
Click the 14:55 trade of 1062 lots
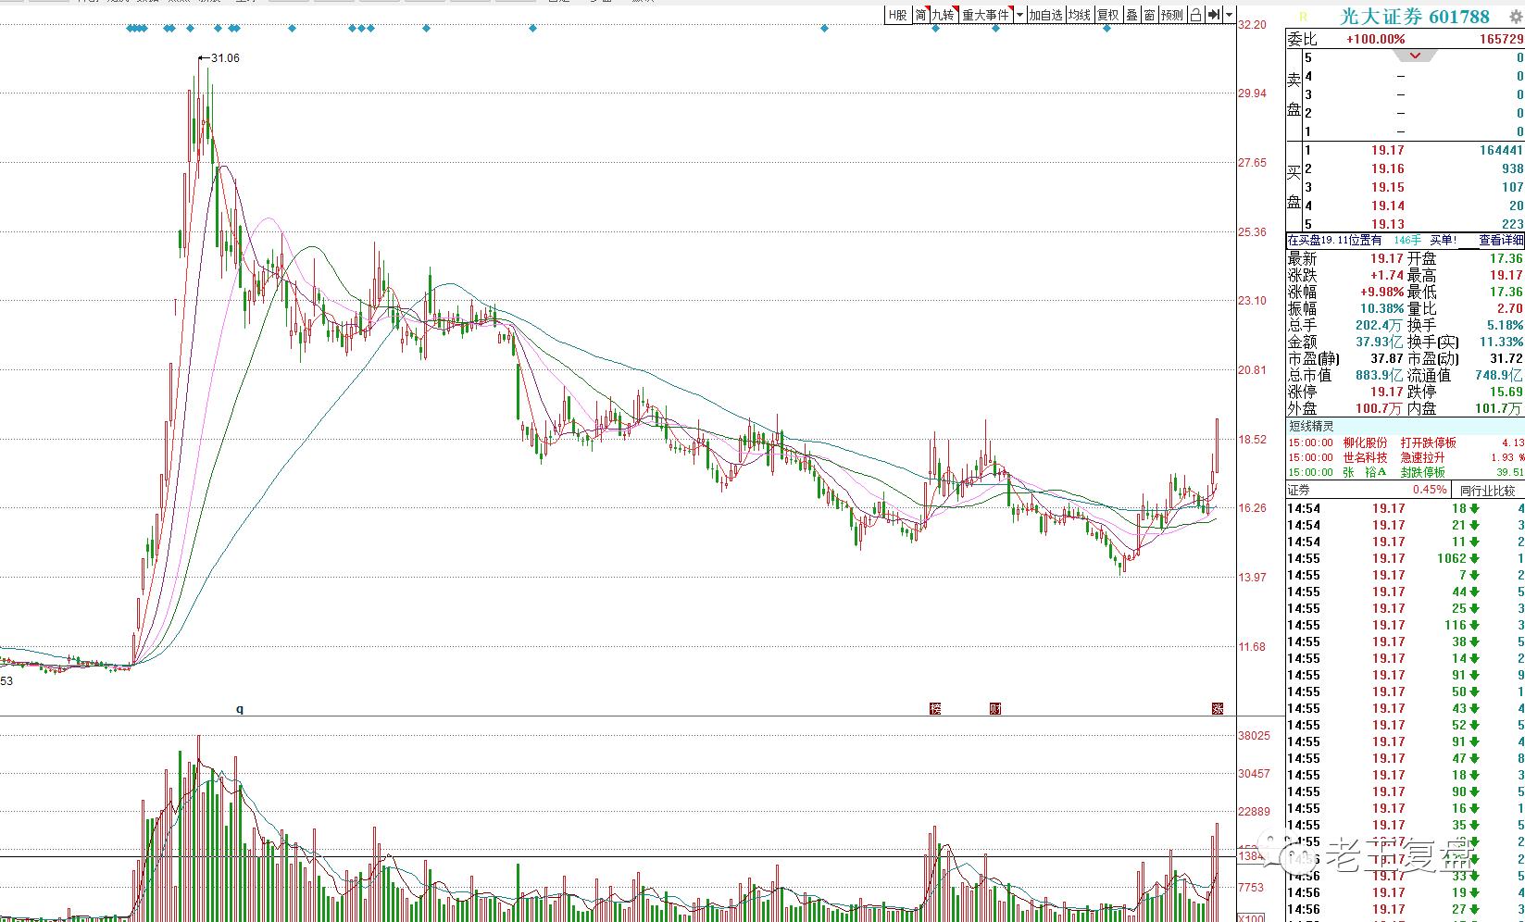tap(1406, 558)
